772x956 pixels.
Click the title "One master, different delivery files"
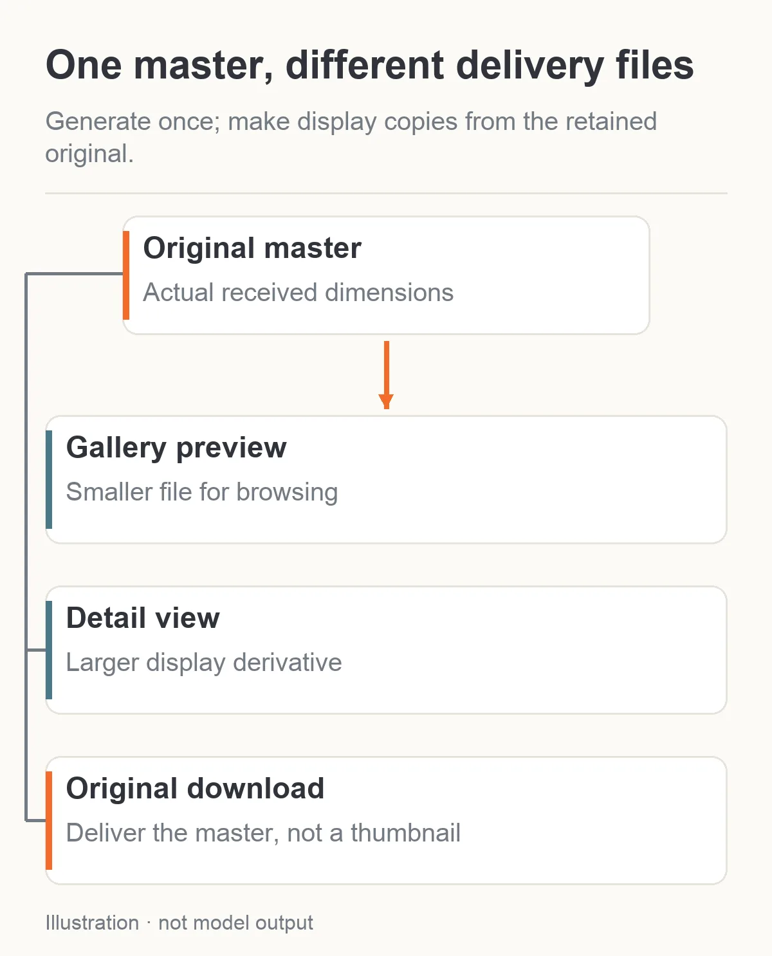[x=370, y=66]
